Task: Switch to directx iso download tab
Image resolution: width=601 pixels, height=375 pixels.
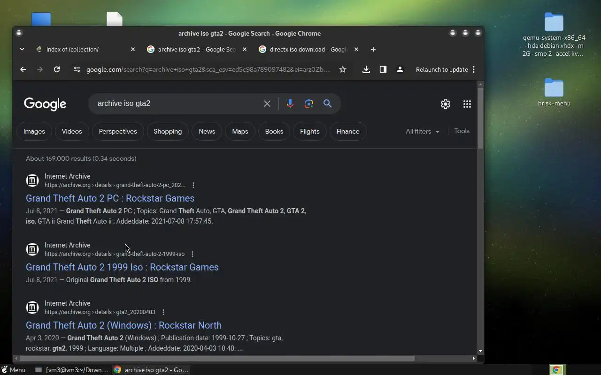Action: pyautogui.click(x=308, y=49)
